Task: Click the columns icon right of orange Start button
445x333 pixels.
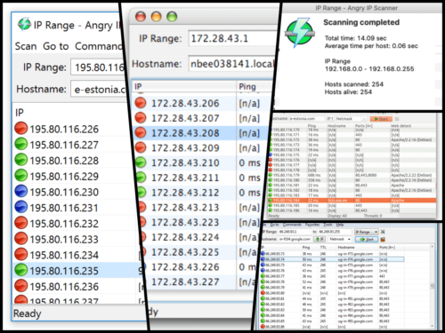Action: point(397,119)
